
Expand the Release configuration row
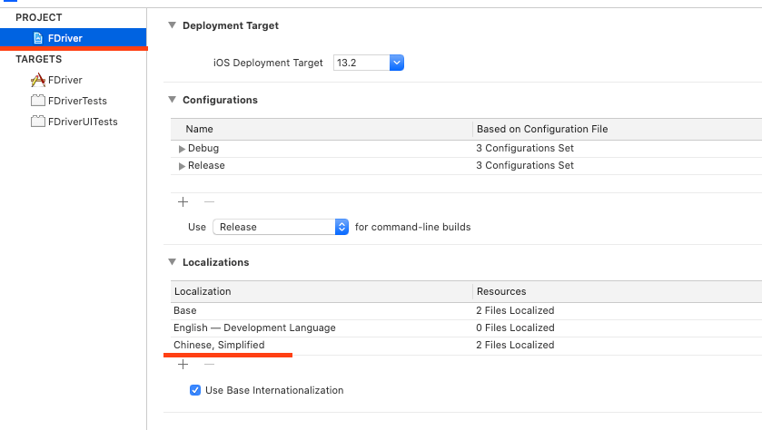coord(182,166)
